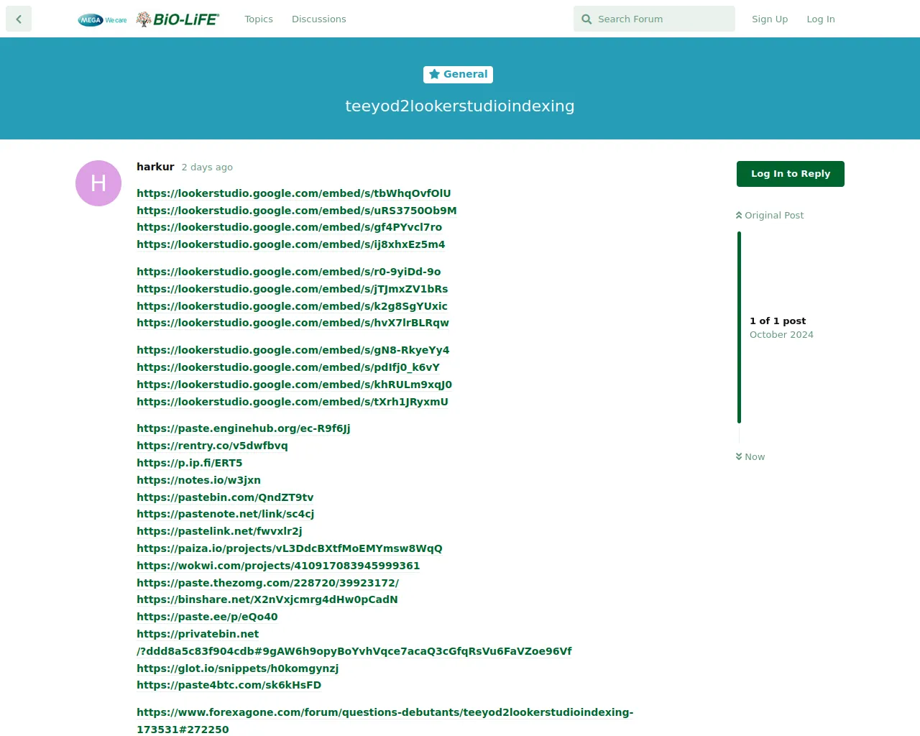This screenshot has height=736, width=920.
Task: Open the lookerstudio link ending hvX7IrBLRqw
Action: coord(293,323)
